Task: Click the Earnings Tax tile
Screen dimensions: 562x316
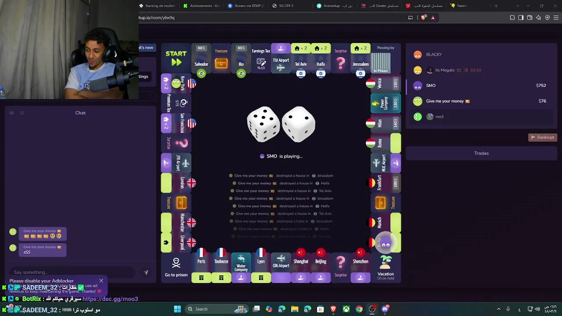Action: tap(261, 59)
